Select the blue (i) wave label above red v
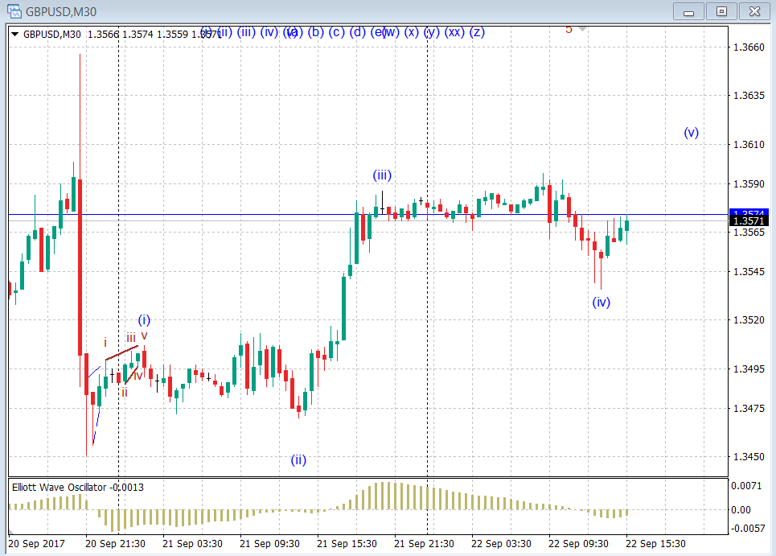 144,319
